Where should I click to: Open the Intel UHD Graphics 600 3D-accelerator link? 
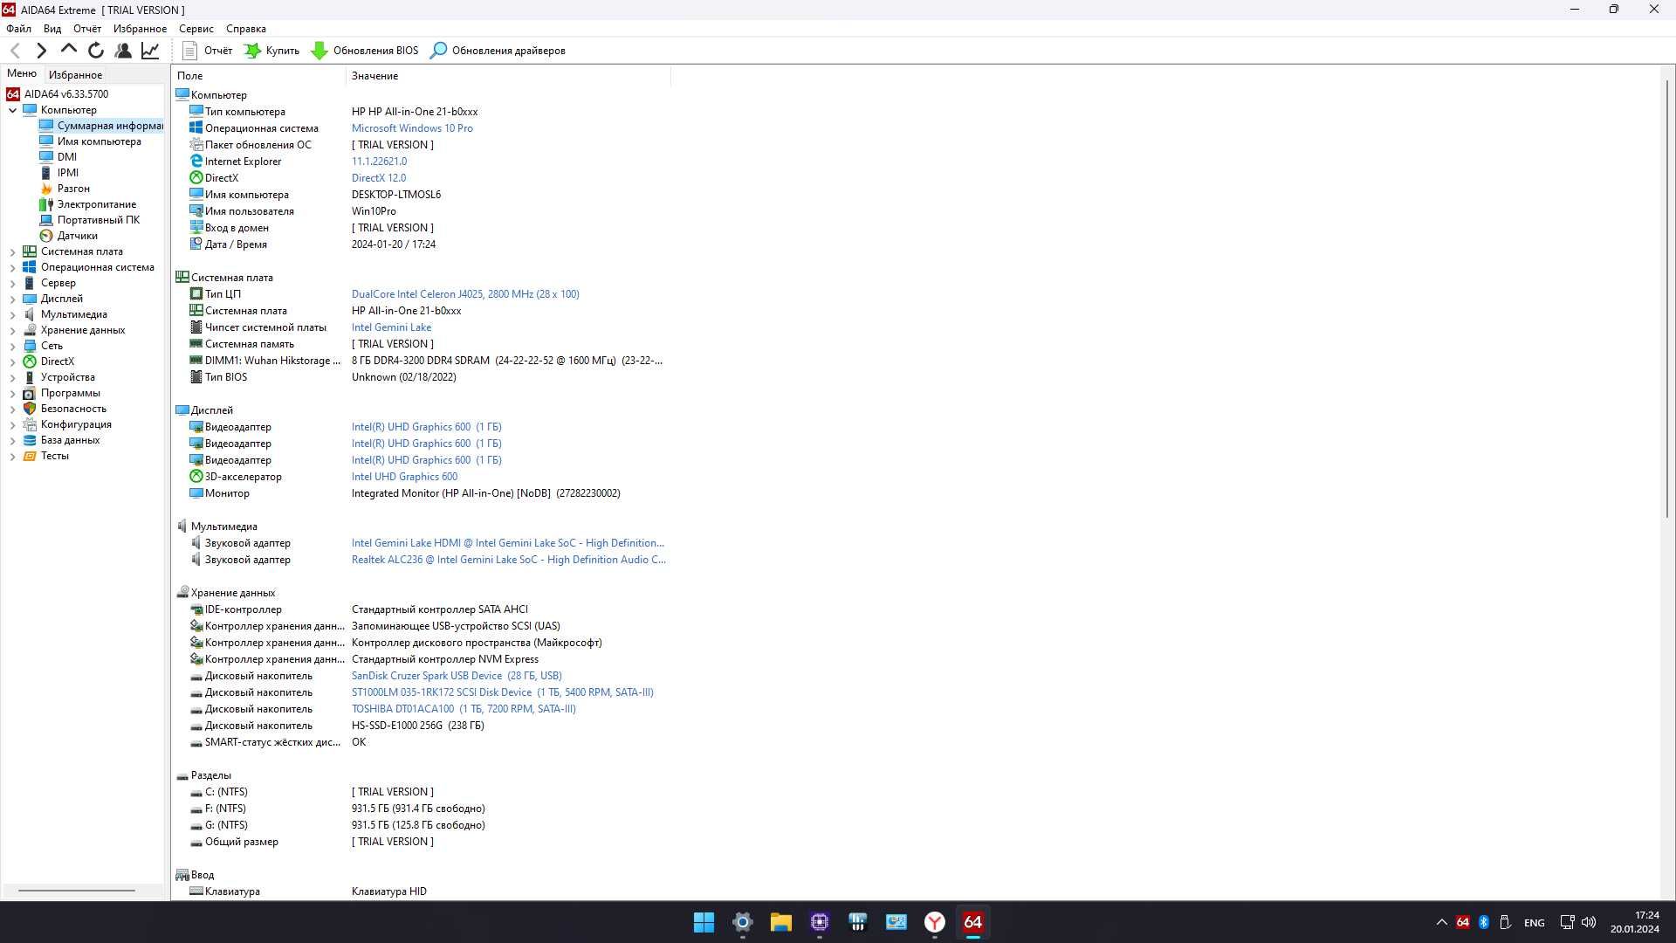(x=404, y=477)
